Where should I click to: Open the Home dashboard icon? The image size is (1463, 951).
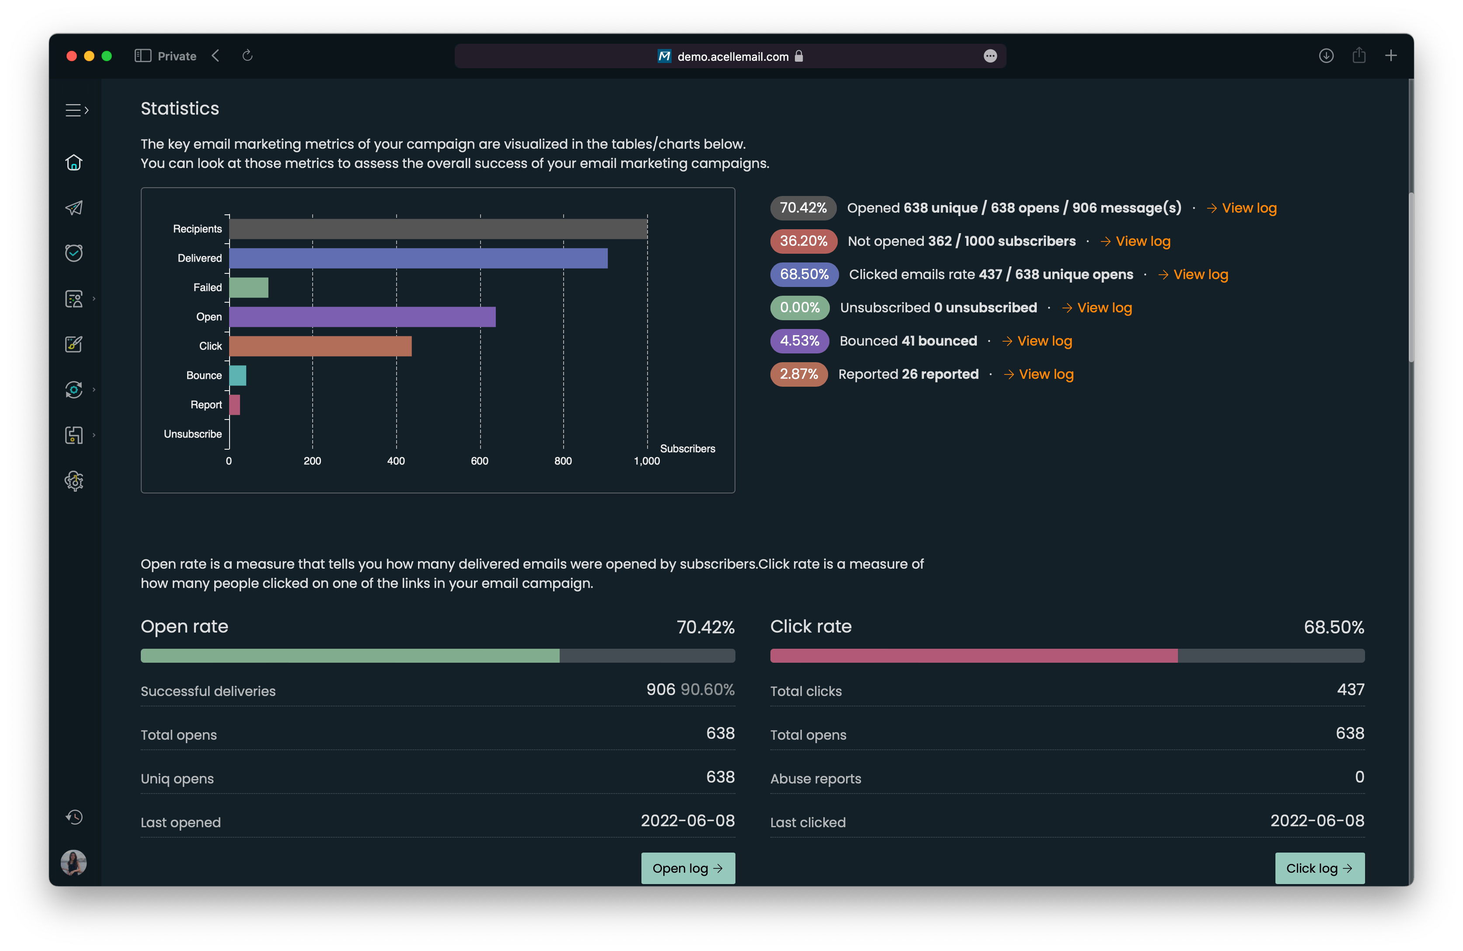coord(74,162)
